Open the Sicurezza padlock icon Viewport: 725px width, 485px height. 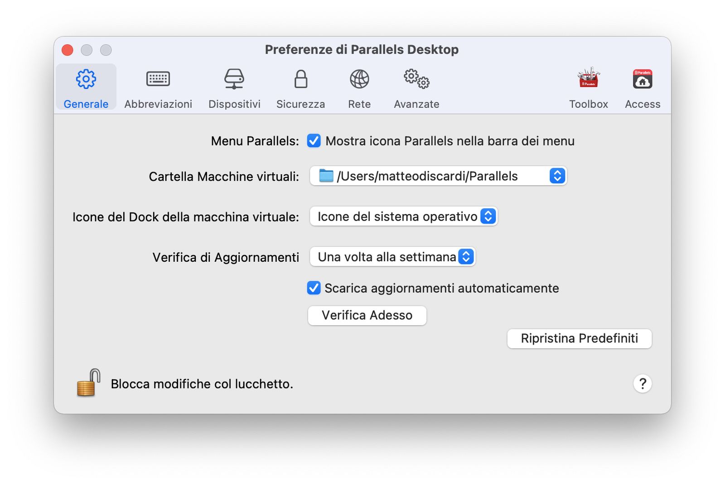tap(301, 79)
